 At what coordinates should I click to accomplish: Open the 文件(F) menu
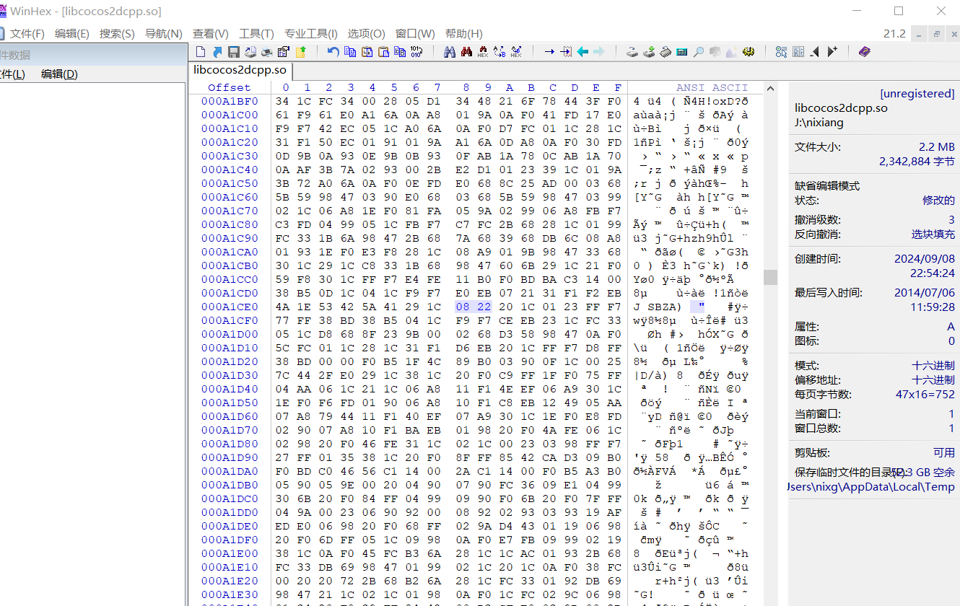tap(27, 34)
